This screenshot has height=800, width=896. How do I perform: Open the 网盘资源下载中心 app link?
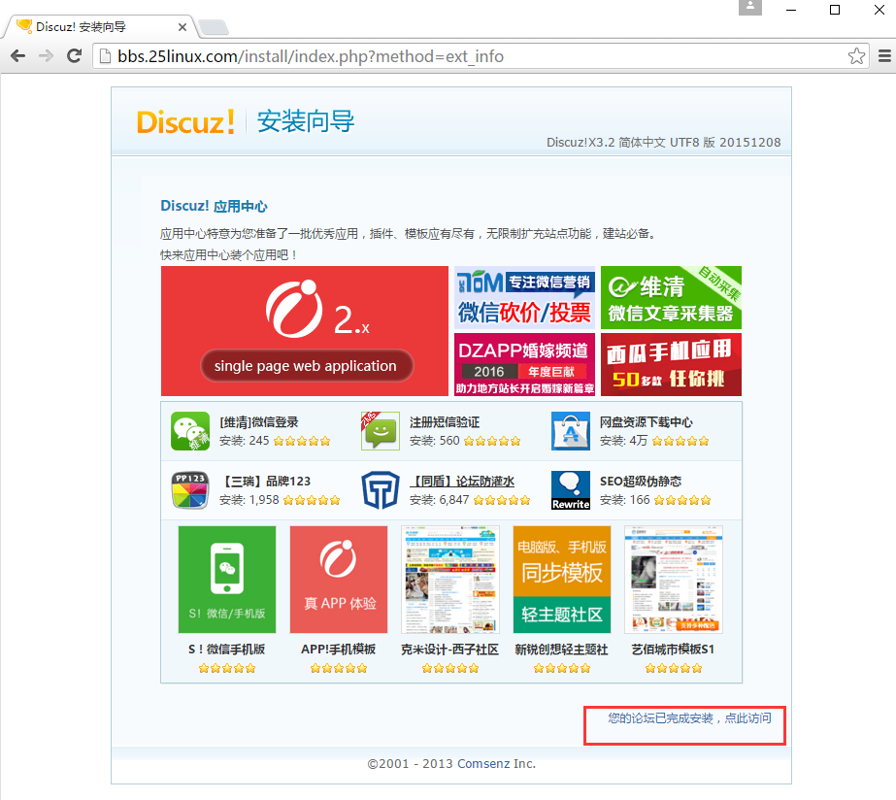pos(647,422)
